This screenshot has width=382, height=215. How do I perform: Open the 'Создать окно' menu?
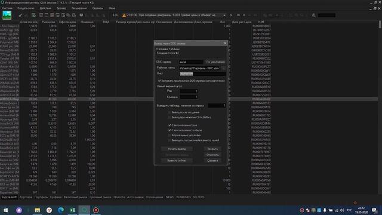tap(26, 8)
